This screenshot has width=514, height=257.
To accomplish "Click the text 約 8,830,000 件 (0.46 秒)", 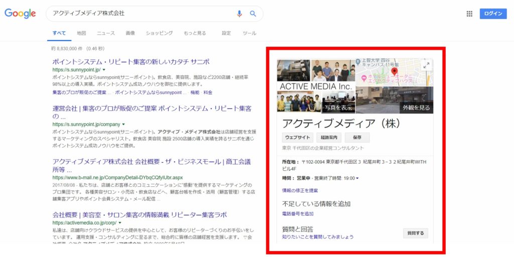I will (x=78, y=49).
